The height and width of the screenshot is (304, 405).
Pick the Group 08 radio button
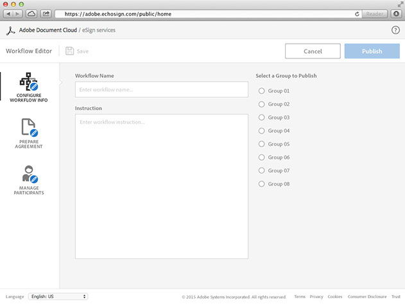pyautogui.click(x=261, y=184)
